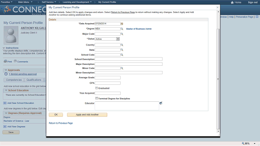
Task: Open the State lookup magnifier
Action: (122, 50)
